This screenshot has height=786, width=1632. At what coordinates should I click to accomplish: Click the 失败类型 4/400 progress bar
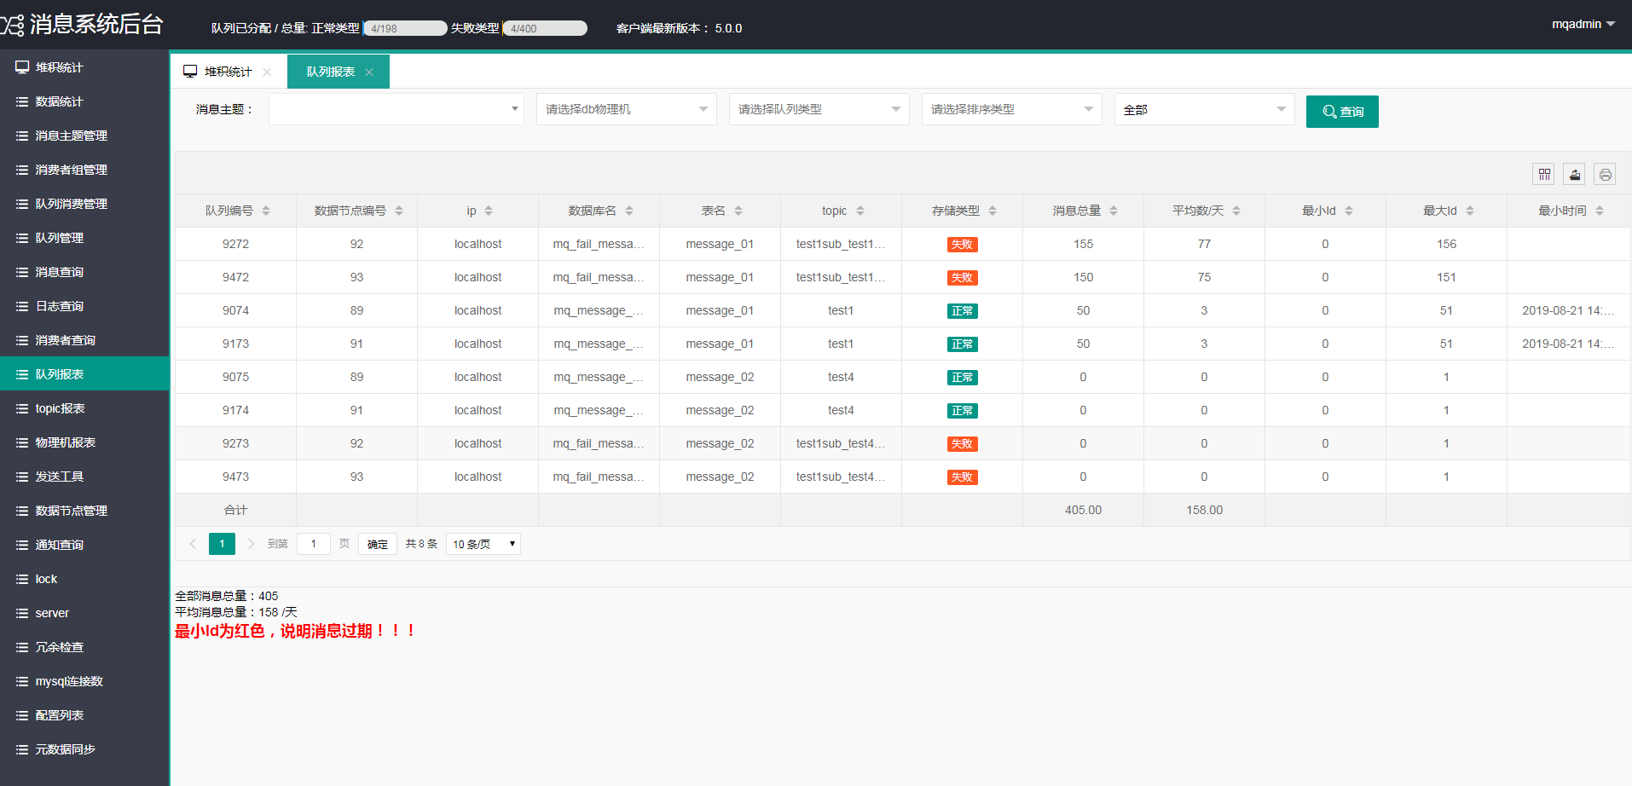(x=545, y=28)
